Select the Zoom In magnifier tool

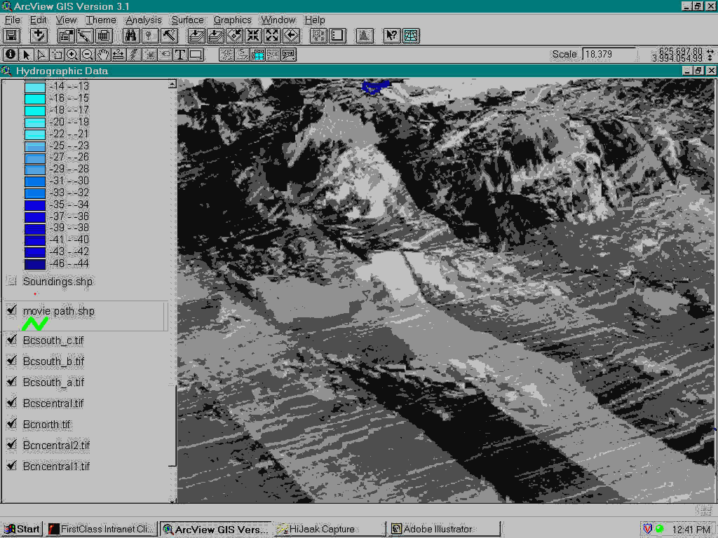click(72, 55)
